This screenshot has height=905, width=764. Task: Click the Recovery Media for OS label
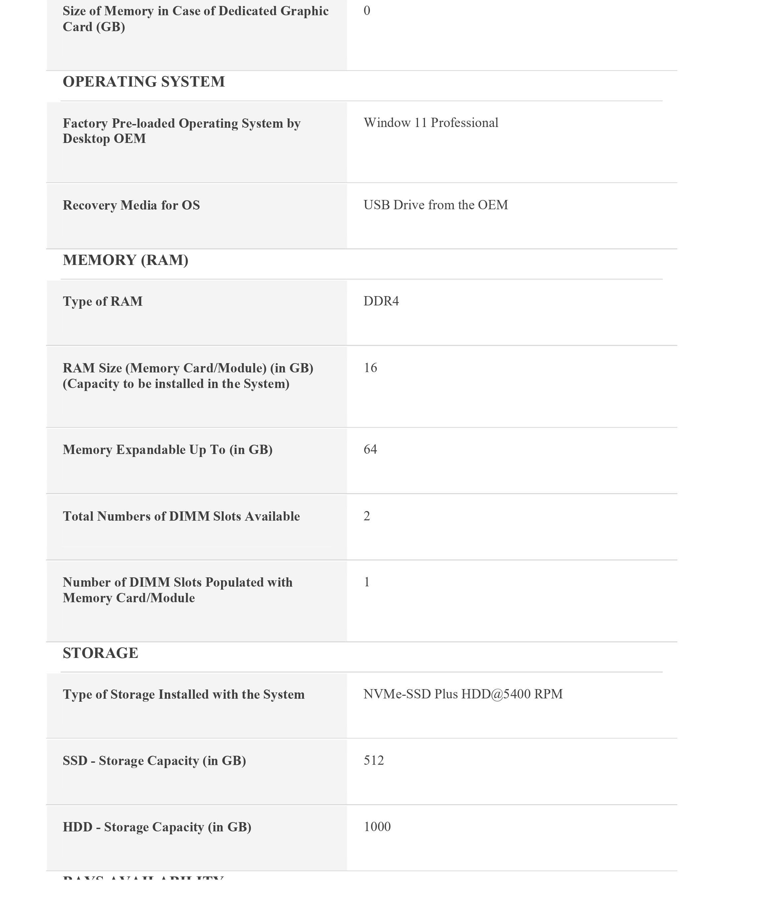point(131,205)
